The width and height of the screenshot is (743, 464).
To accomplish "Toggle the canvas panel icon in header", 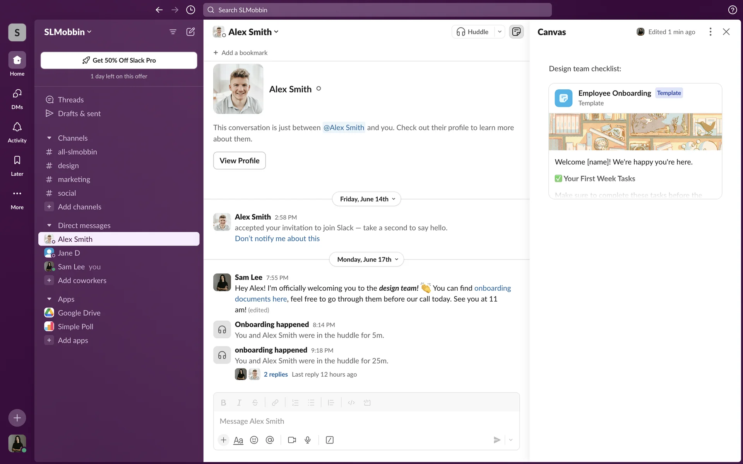I will click(516, 32).
